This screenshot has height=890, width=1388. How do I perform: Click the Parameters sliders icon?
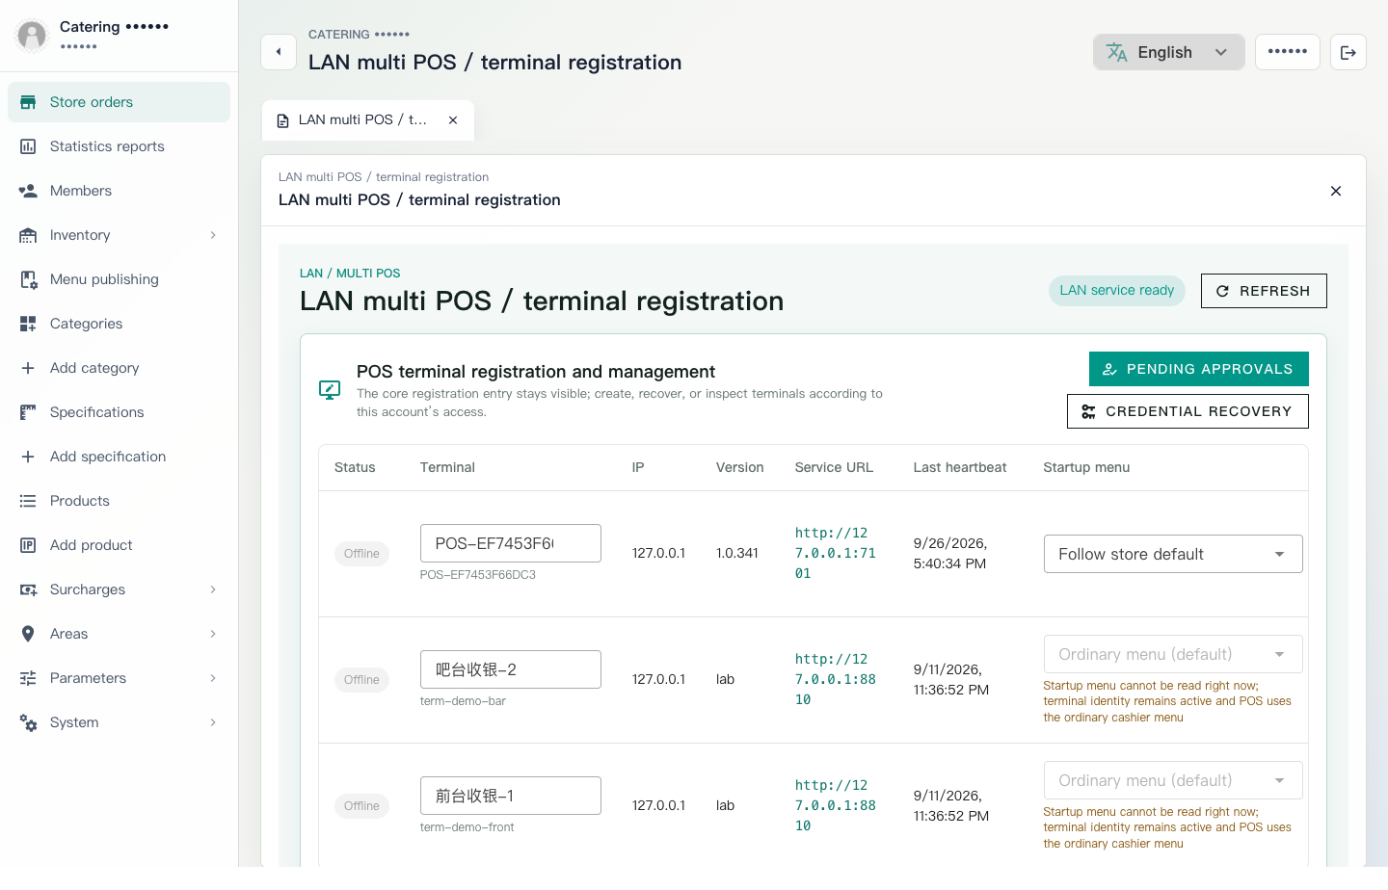pos(28,678)
